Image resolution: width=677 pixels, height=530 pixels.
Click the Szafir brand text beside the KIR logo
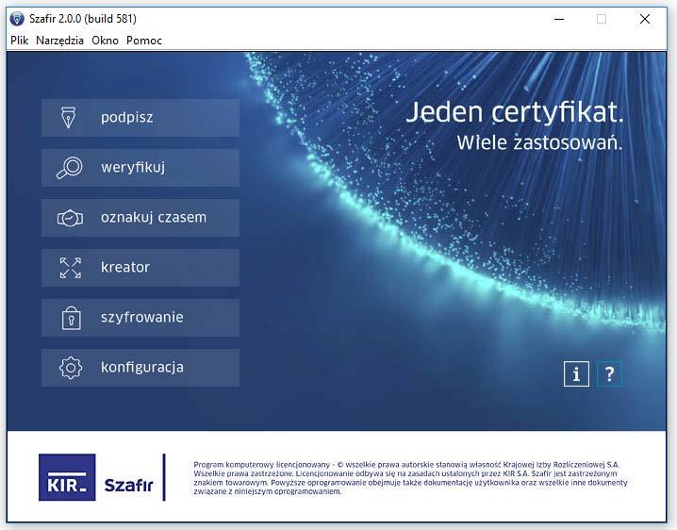click(128, 485)
